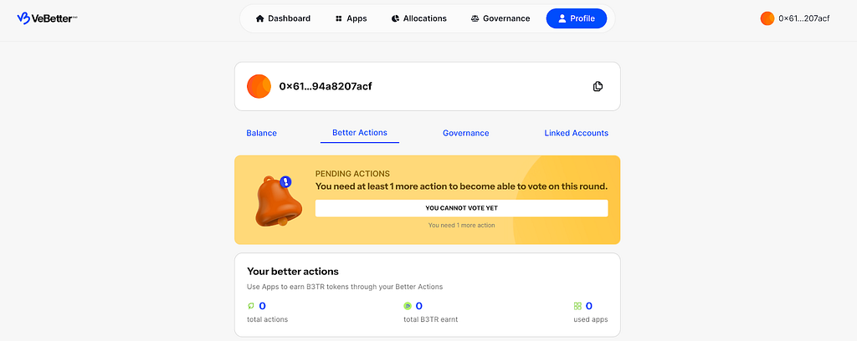Click the 'used apps' label
Screen dimensions: 857x341
pyautogui.click(x=590, y=319)
